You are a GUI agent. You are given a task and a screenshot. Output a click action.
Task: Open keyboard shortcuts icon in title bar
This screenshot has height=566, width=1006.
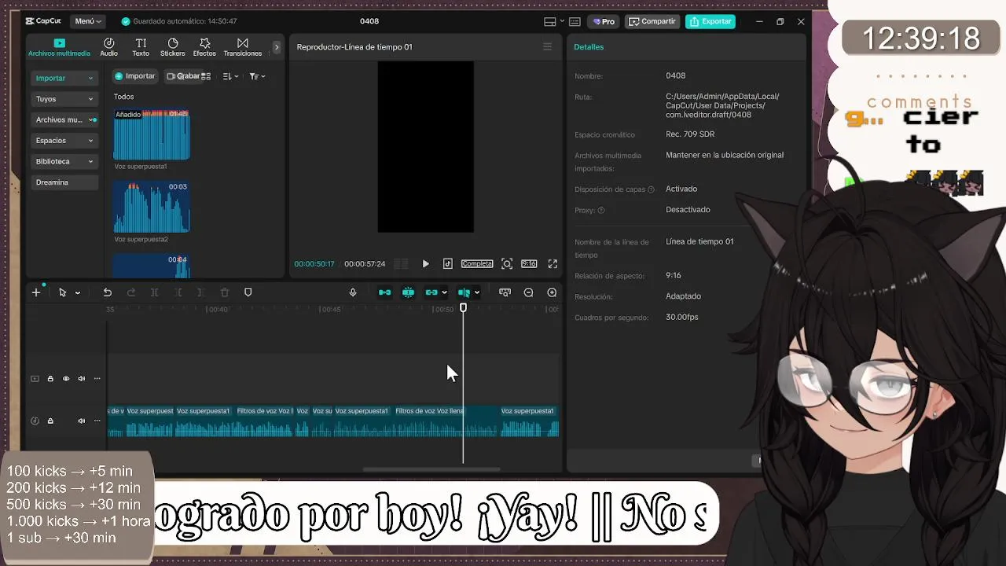point(575,21)
